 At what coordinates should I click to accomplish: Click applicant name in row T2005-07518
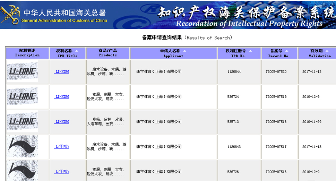pos(159,122)
